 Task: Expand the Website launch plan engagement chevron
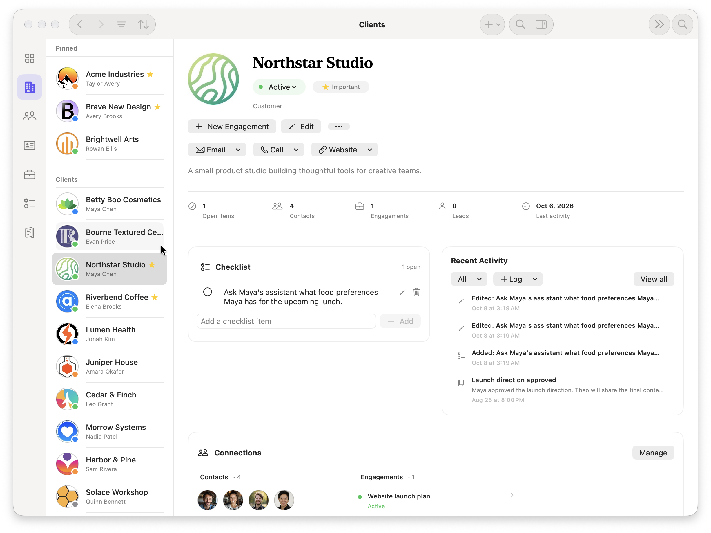tap(512, 496)
